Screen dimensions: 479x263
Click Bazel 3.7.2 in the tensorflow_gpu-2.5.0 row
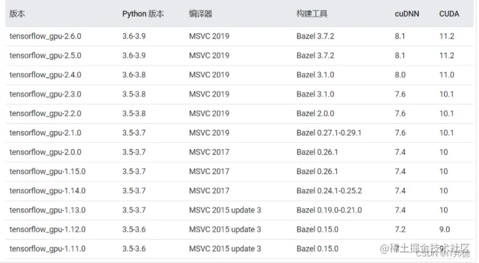pyautogui.click(x=315, y=56)
